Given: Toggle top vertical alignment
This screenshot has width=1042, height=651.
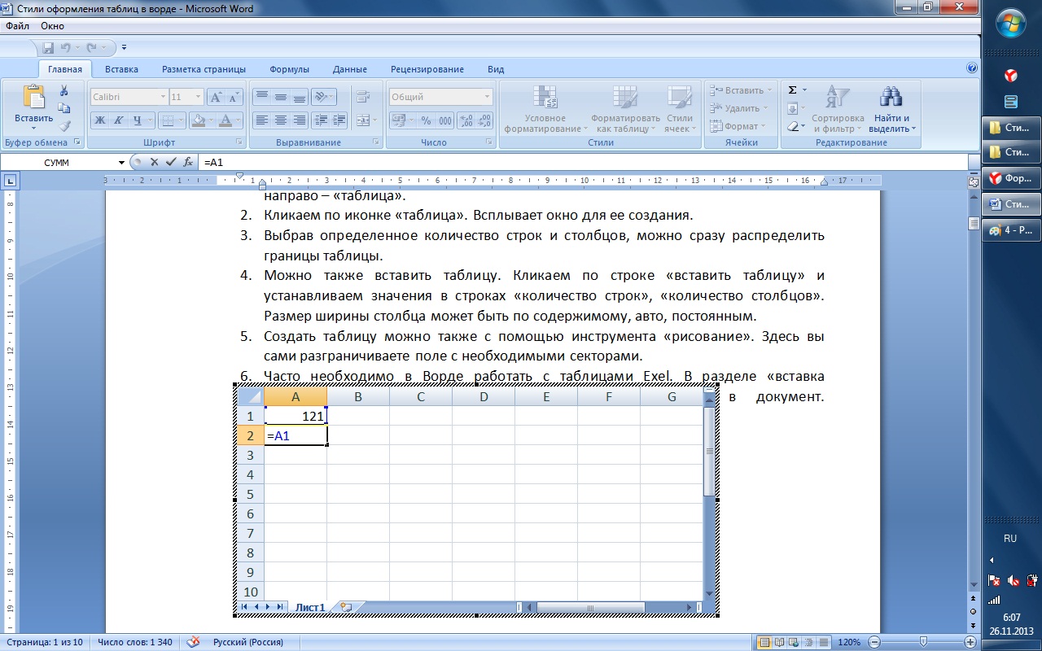Looking at the screenshot, I should coord(261,97).
